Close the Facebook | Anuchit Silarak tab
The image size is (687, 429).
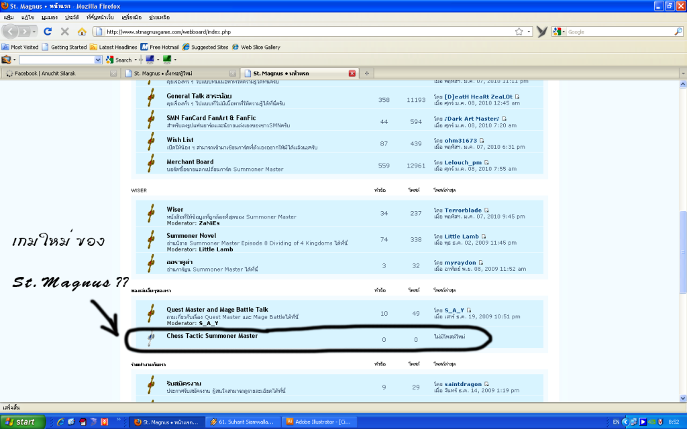(x=113, y=74)
